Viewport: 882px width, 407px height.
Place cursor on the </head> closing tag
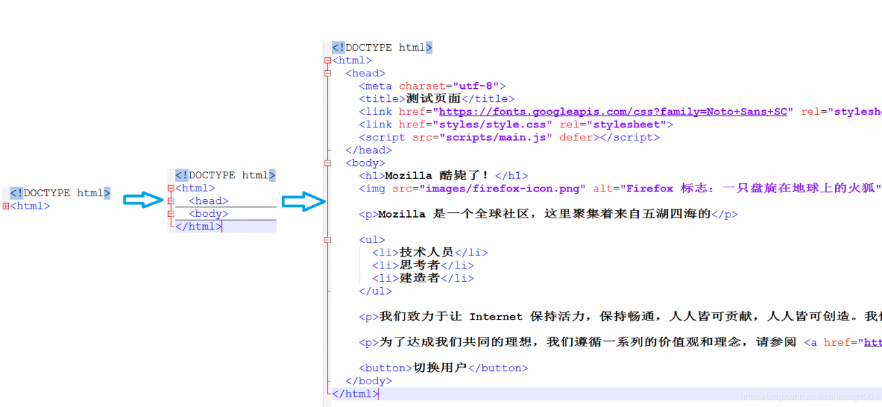369,150
